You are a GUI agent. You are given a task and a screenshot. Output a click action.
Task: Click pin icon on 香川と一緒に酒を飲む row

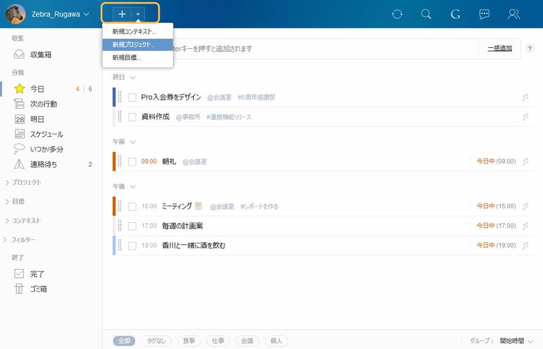[x=526, y=246]
